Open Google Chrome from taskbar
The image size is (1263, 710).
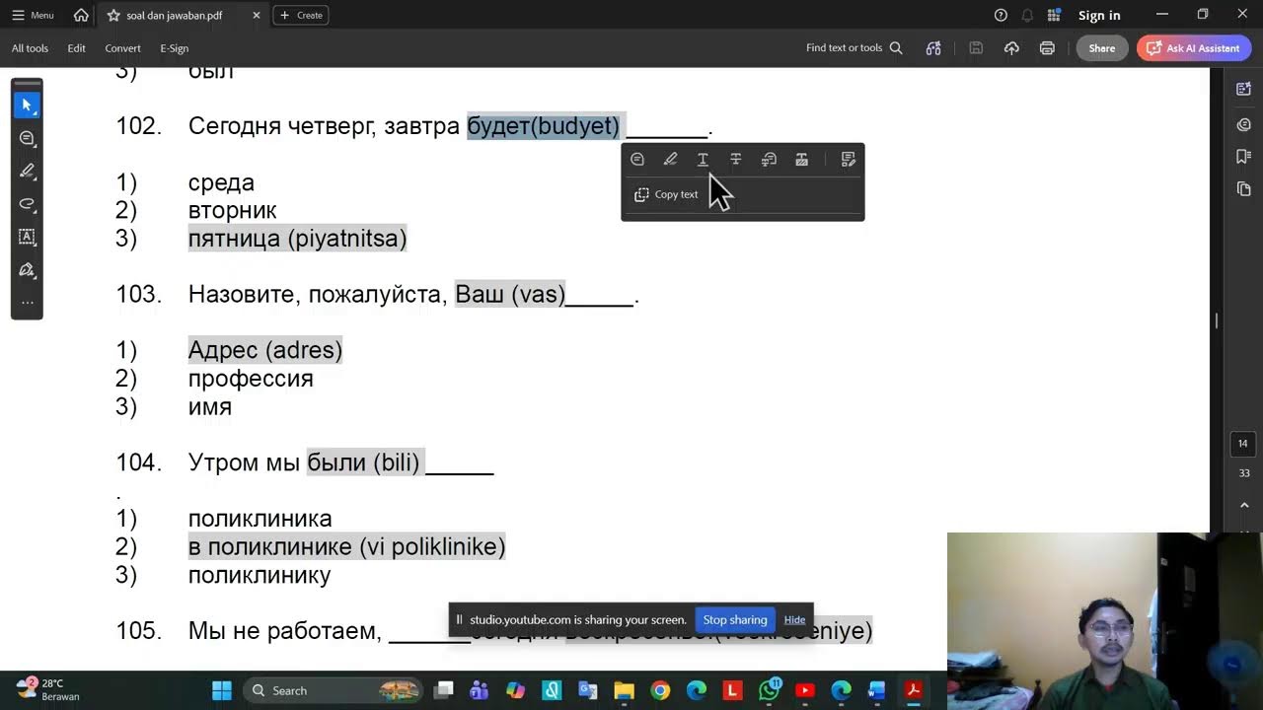click(660, 690)
